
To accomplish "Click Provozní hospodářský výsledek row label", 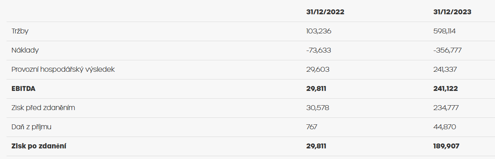I will (63, 70).
